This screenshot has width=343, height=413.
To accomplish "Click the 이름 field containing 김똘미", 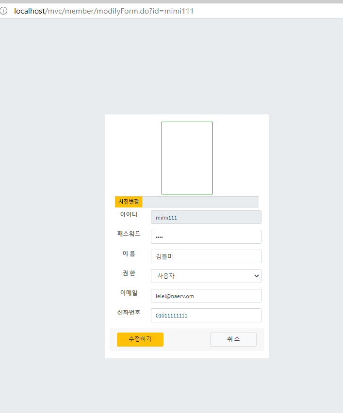I will [206, 256].
